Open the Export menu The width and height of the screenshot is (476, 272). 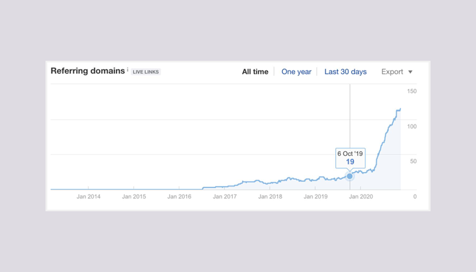(392, 72)
